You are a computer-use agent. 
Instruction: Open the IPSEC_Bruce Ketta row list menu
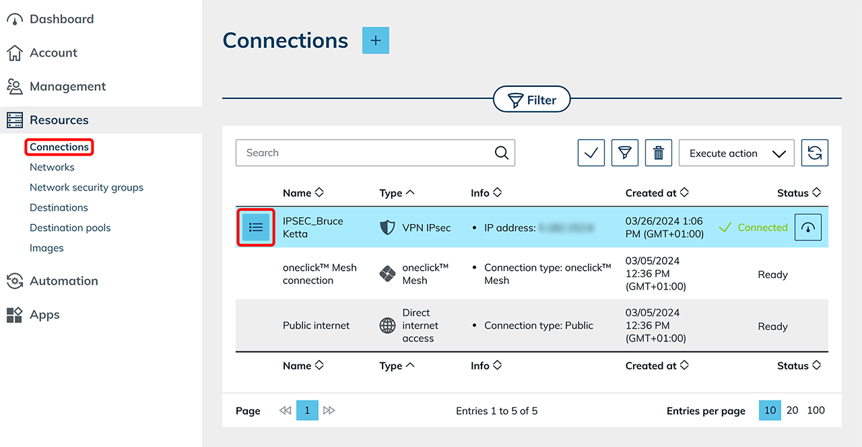coord(256,228)
